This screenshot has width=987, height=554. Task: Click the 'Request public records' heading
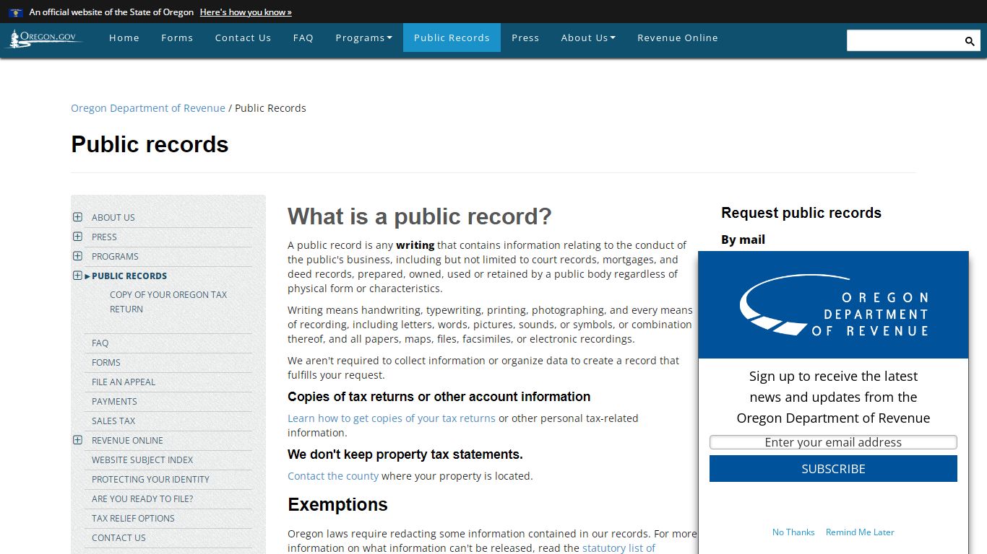coord(801,213)
